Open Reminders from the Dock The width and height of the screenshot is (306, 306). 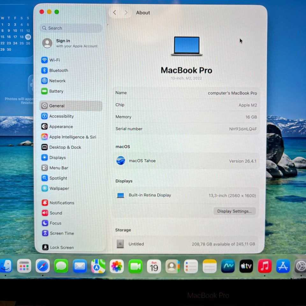(x=191, y=266)
